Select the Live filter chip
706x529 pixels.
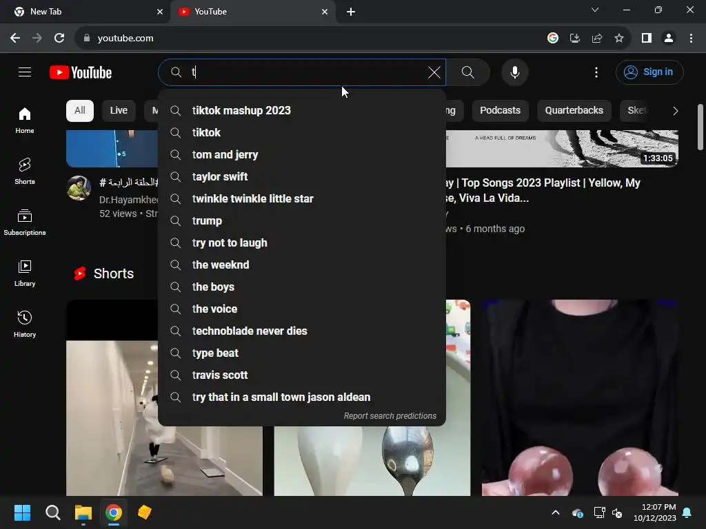tap(119, 111)
